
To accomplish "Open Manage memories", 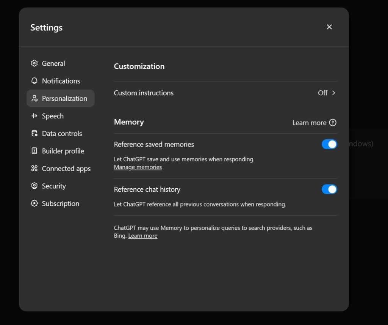I will click(x=138, y=167).
